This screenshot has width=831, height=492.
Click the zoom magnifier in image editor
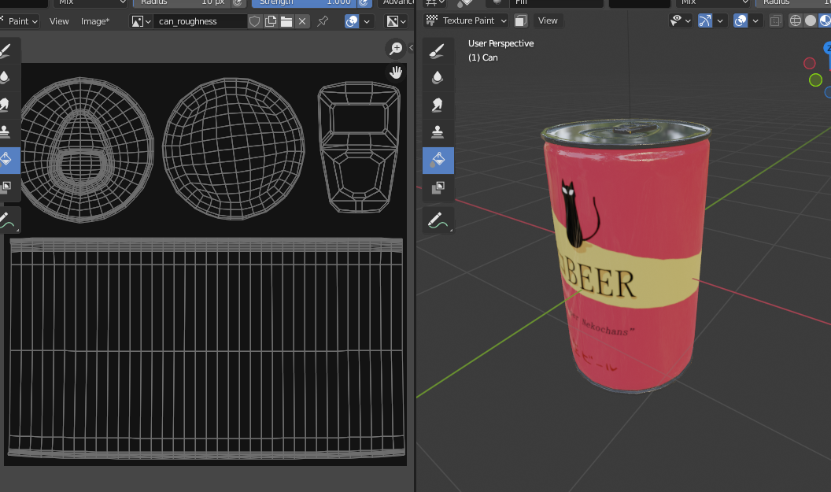tap(396, 49)
